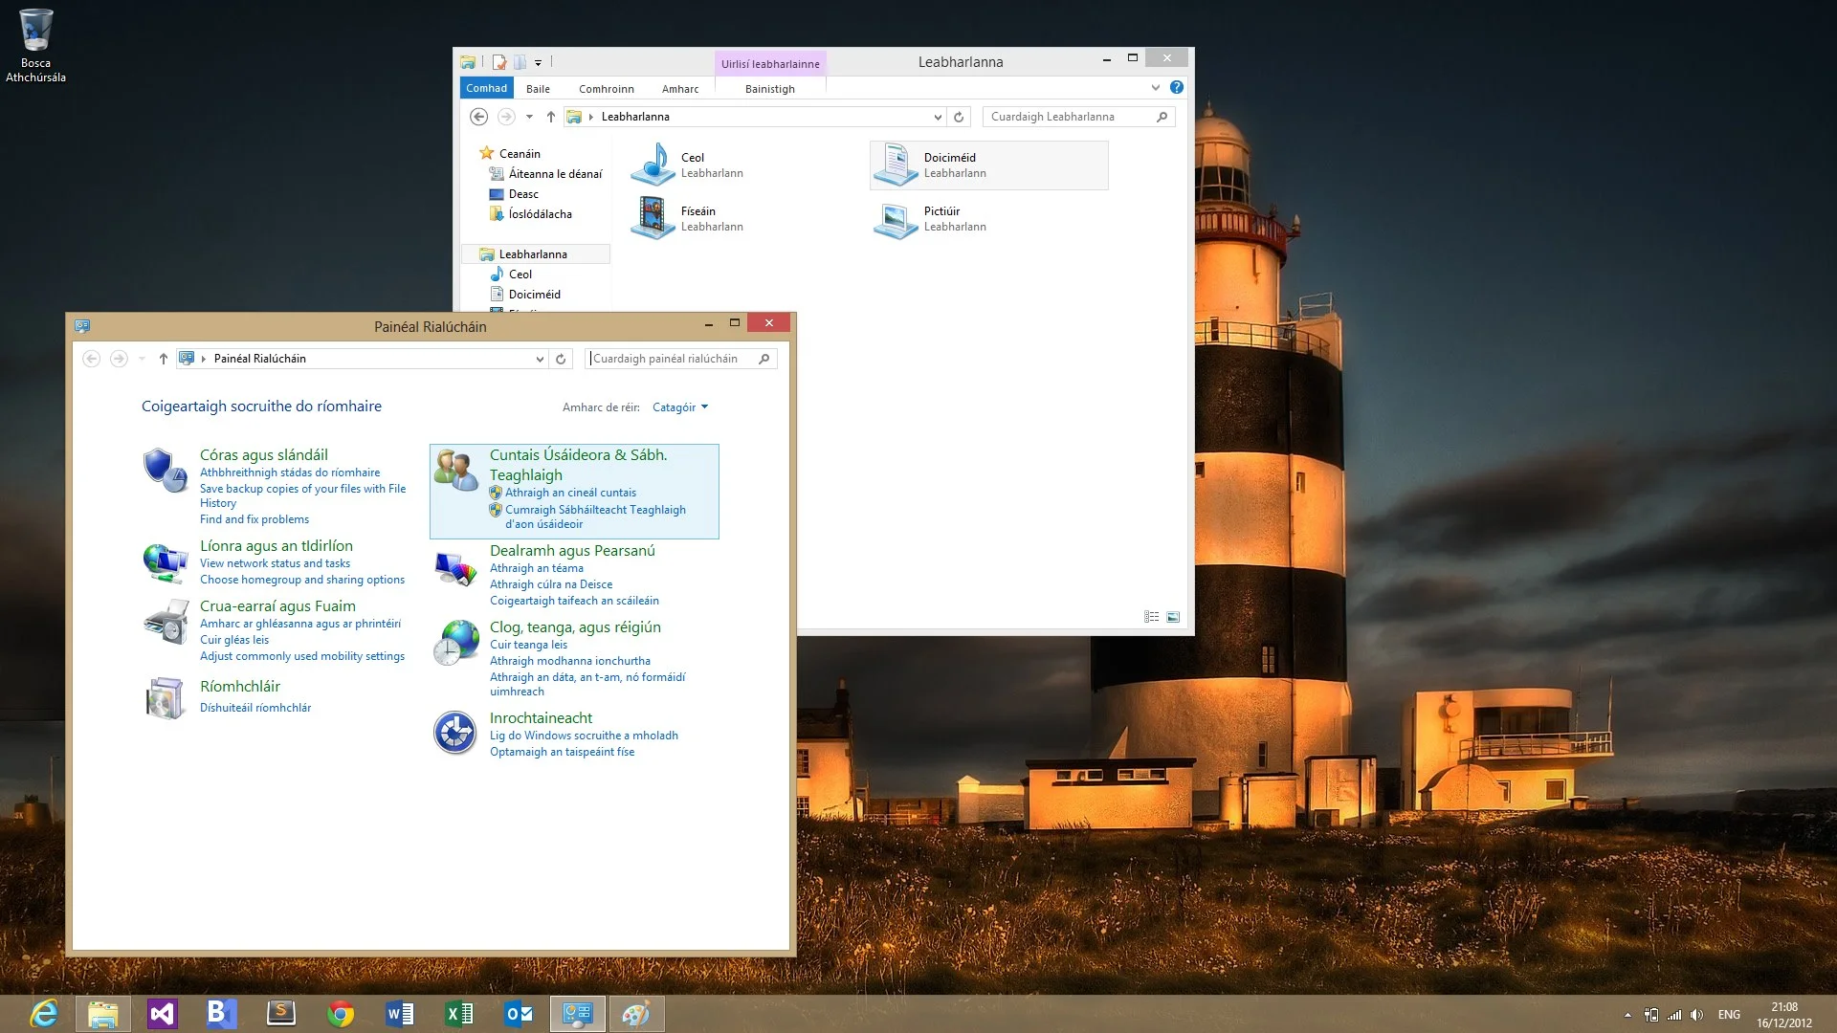The height and width of the screenshot is (1033, 1837).
Task: Go up one level in Leabharlanna explorer
Action: coord(551,117)
